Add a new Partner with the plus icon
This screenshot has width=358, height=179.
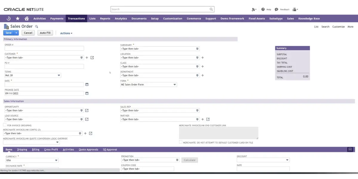pos(203,119)
